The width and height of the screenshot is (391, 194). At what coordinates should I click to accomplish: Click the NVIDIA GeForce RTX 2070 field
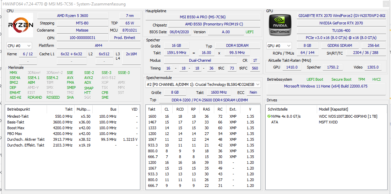pyautogui.click(x=341, y=23)
